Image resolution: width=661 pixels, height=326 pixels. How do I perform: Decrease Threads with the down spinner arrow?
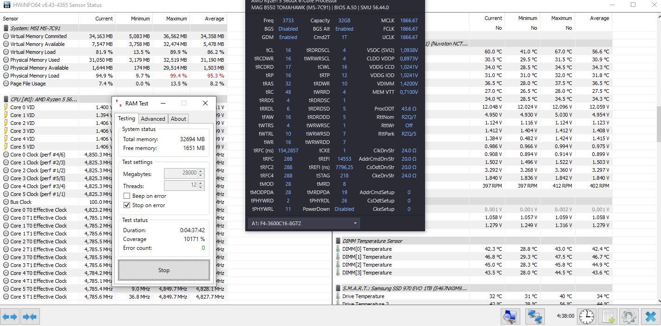201,188
